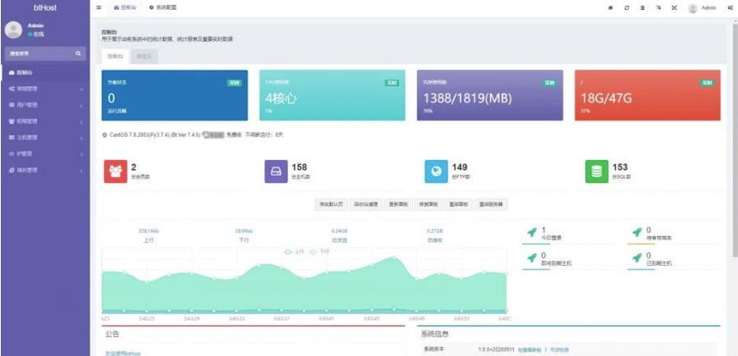Click the fullscreen icon in top bar
Screen dimensions: 738x356
pos(674,7)
